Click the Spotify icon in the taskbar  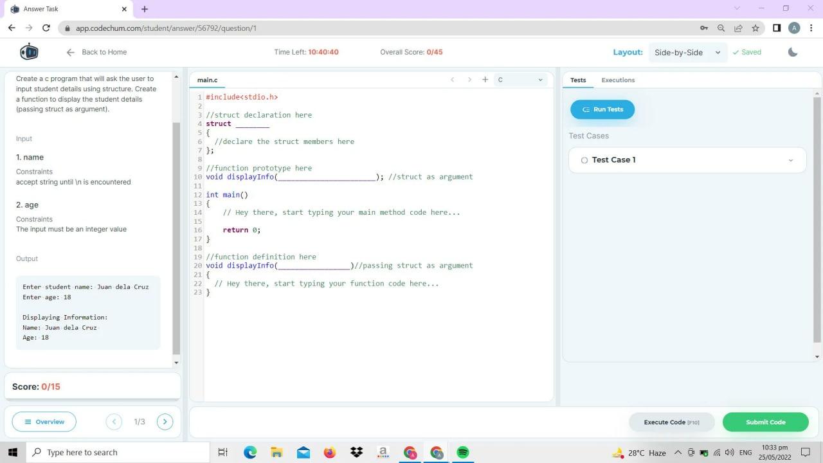[x=462, y=452]
